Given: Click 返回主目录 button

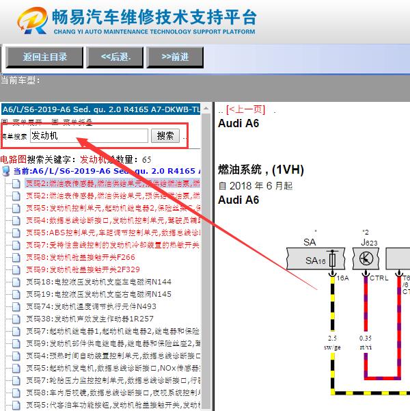Looking at the screenshot, I should tap(44, 57).
